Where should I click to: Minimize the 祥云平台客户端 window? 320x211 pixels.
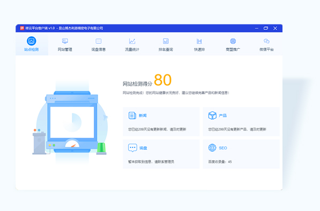(257, 28)
